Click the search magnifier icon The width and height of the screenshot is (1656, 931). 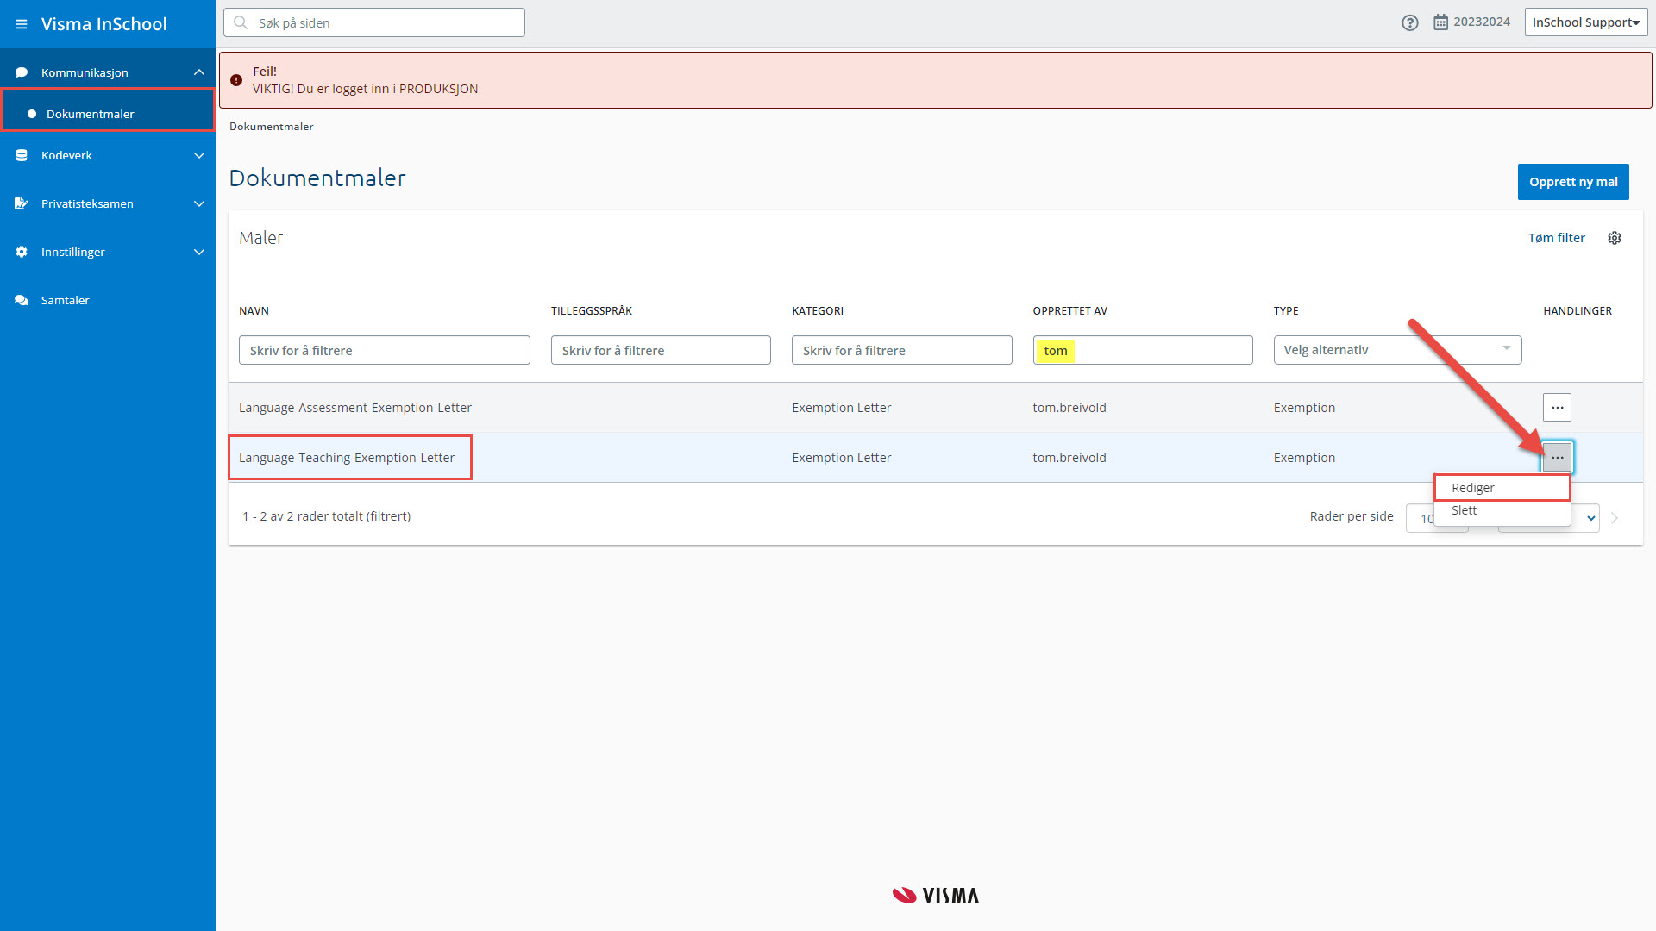(241, 23)
